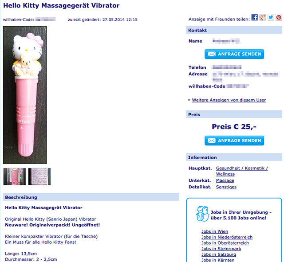Image resolution: width=284 pixels, height=262 pixels.
Task: Open the Sonstiges detail category
Action: coord(226,187)
